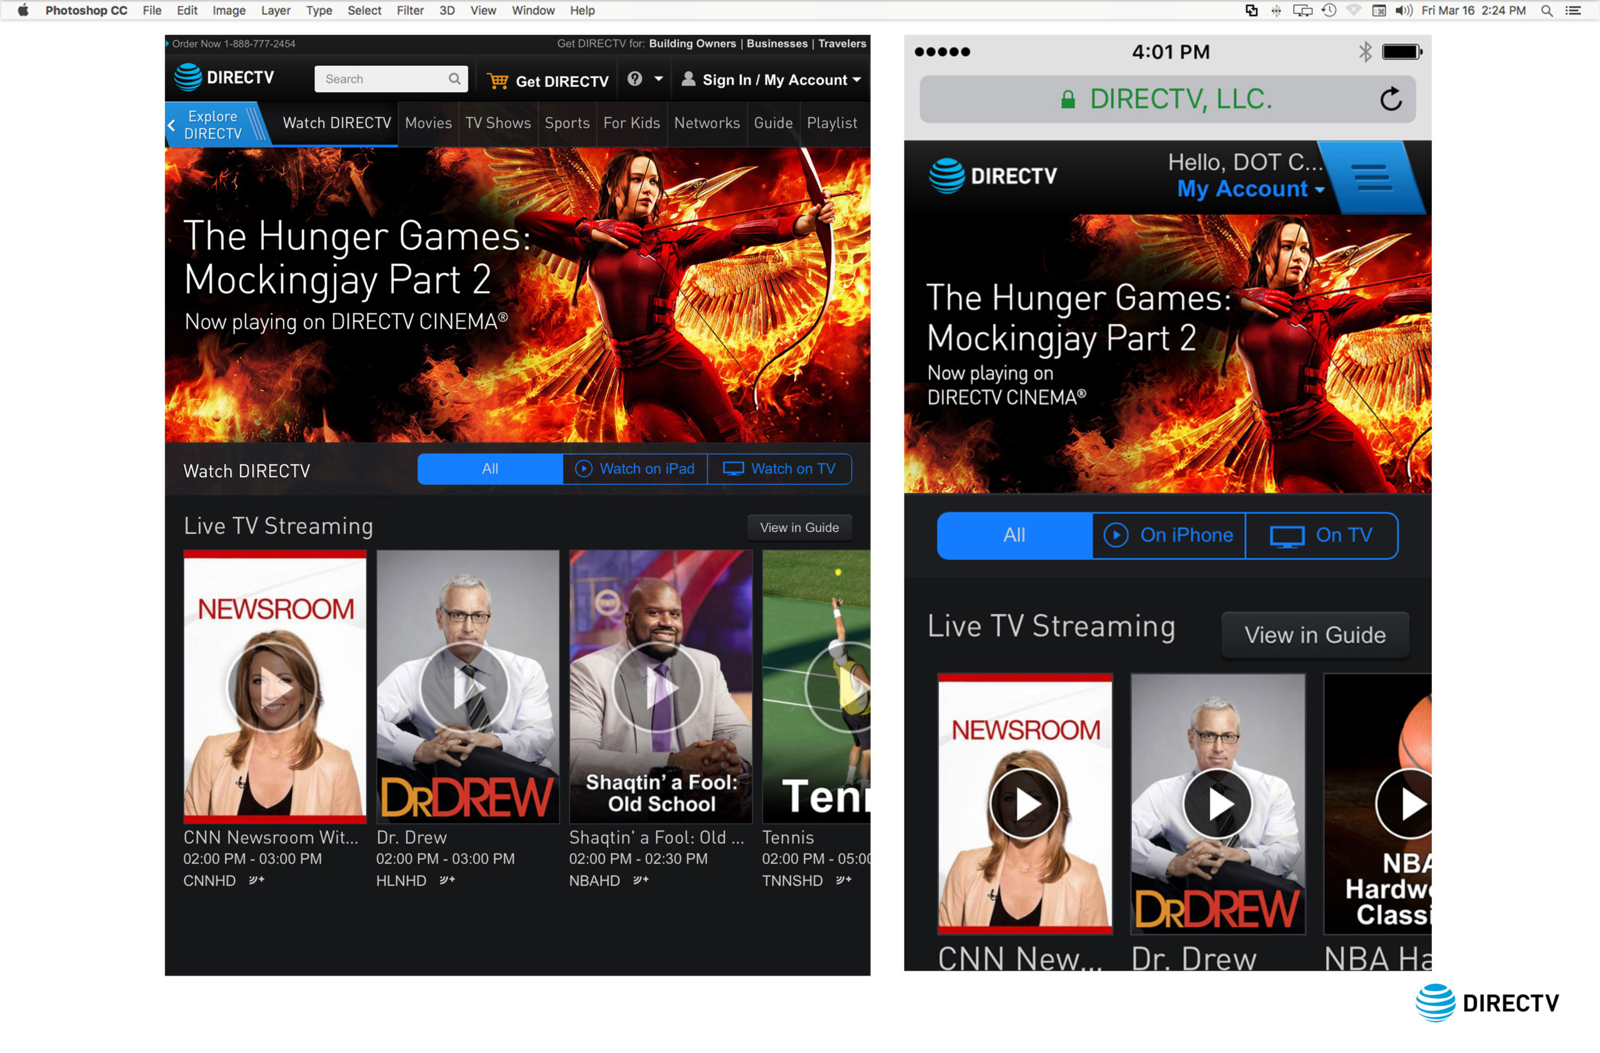Select the All filter on the desktop site
Image resolution: width=1600 pixels, height=1053 pixels.
click(x=490, y=468)
